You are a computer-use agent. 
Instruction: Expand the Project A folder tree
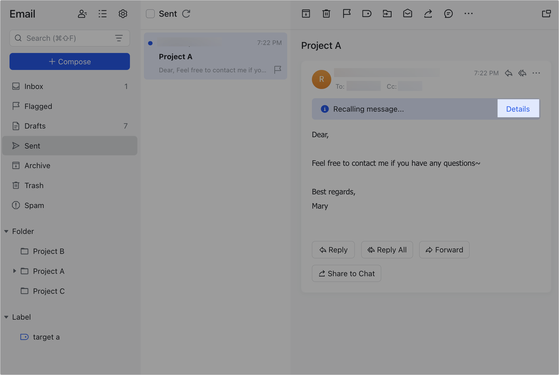click(14, 271)
